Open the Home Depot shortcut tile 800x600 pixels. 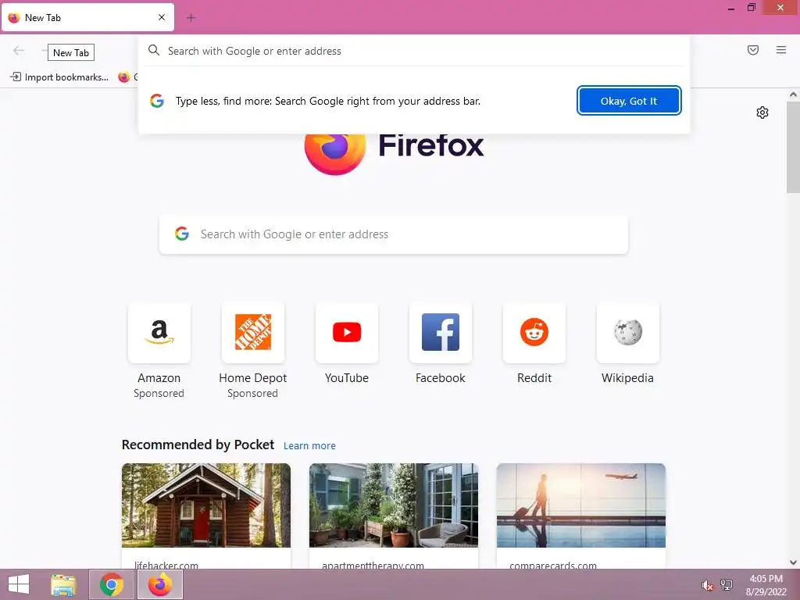click(x=253, y=333)
